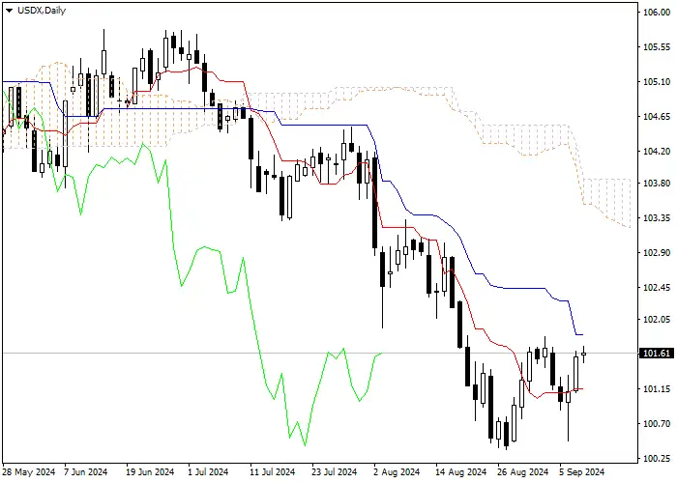Click the 1 Jul 2024 date label
Screen dimensions: 677x483
208,472
